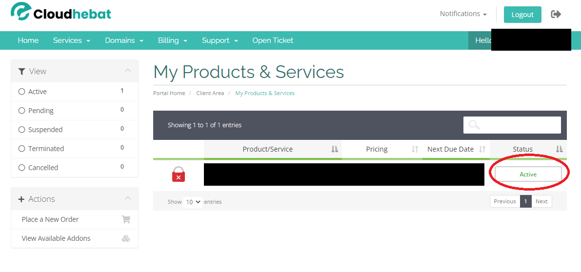Viewport: 581px width, 272px height.
Task: Click Open Ticket in navigation bar
Action: pyautogui.click(x=273, y=40)
